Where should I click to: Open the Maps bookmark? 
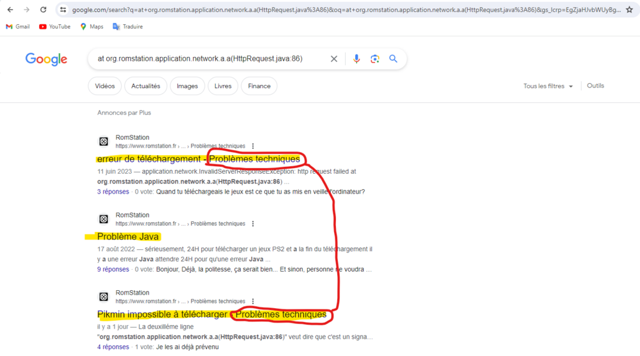(x=92, y=26)
